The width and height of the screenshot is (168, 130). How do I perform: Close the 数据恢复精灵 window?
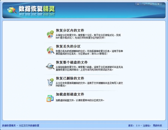coord(159,4)
